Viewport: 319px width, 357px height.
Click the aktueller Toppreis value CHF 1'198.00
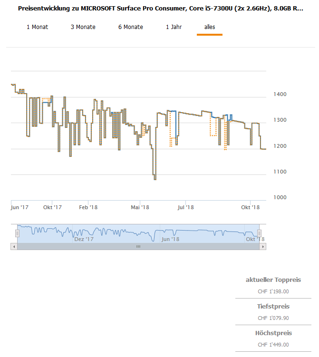(x=273, y=291)
